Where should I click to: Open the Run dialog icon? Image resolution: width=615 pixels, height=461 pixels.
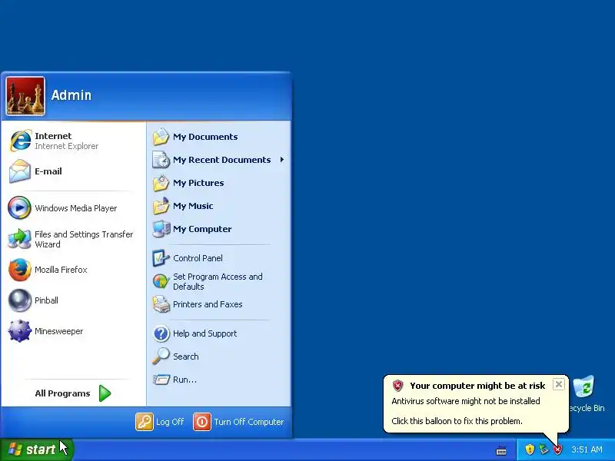click(161, 380)
